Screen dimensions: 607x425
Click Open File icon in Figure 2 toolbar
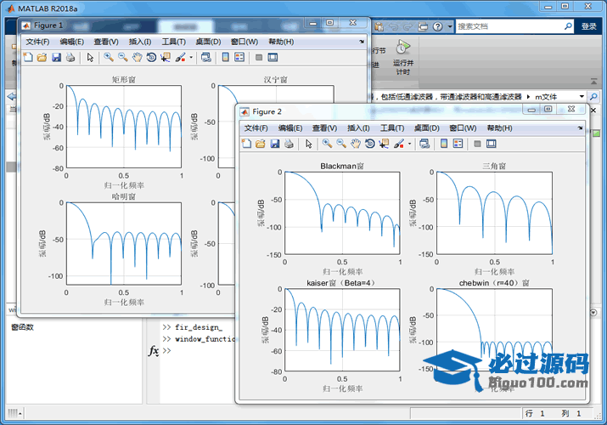261,144
